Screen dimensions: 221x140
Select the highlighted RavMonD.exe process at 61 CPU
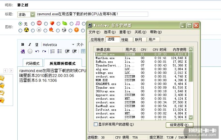141,54
